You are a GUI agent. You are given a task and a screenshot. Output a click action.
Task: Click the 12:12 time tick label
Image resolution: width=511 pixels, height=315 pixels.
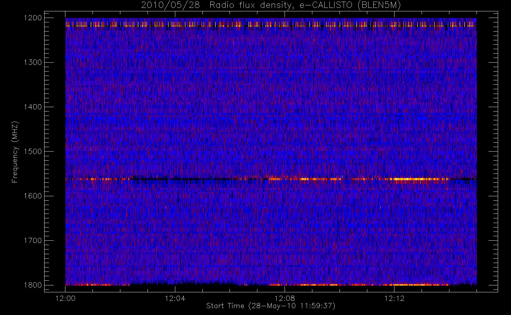[394, 298]
